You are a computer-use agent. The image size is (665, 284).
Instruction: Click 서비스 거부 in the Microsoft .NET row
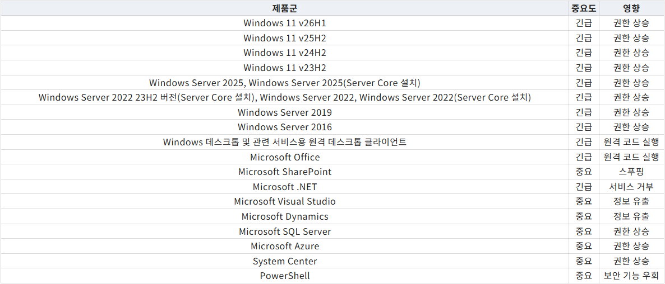631,186
